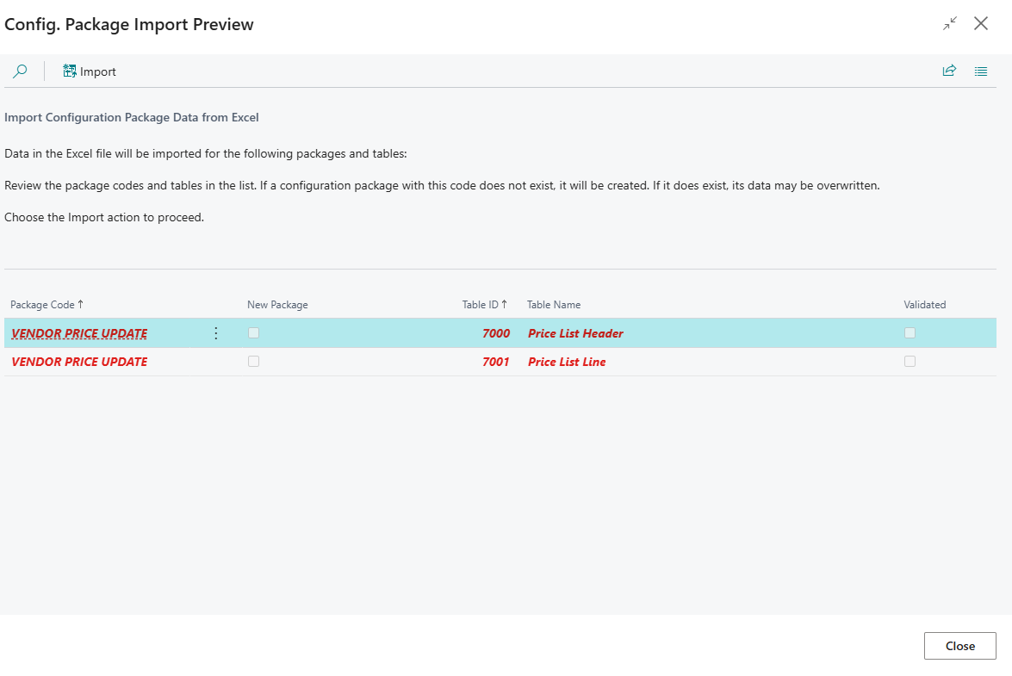Open the New Package column header
Viewport: 1012px width, 676px height.
point(277,305)
